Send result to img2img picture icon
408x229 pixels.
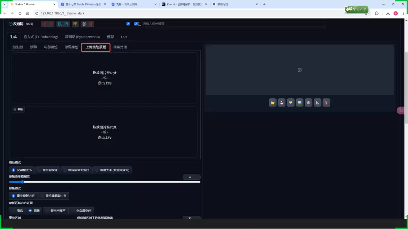coord(300,102)
